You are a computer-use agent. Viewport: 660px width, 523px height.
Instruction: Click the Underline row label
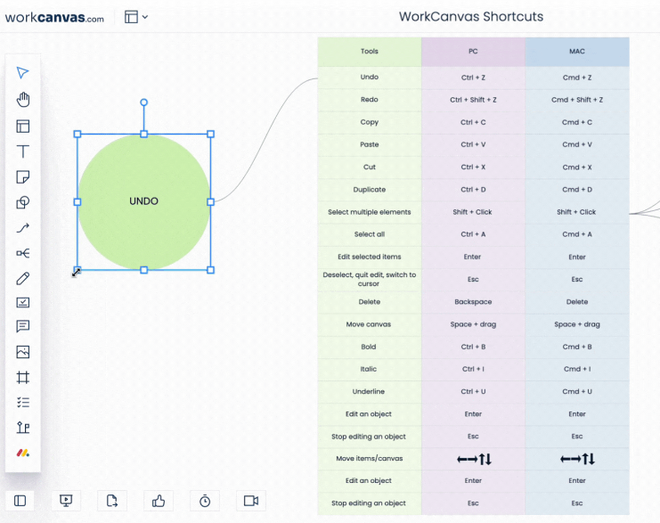coord(369,391)
